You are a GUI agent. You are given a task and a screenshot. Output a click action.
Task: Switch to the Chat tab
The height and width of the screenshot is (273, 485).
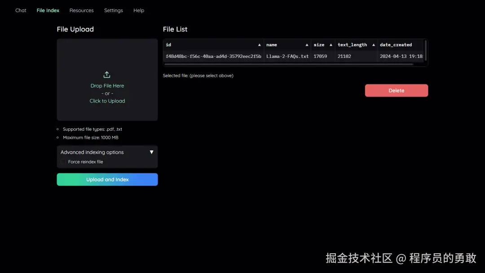(20, 10)
